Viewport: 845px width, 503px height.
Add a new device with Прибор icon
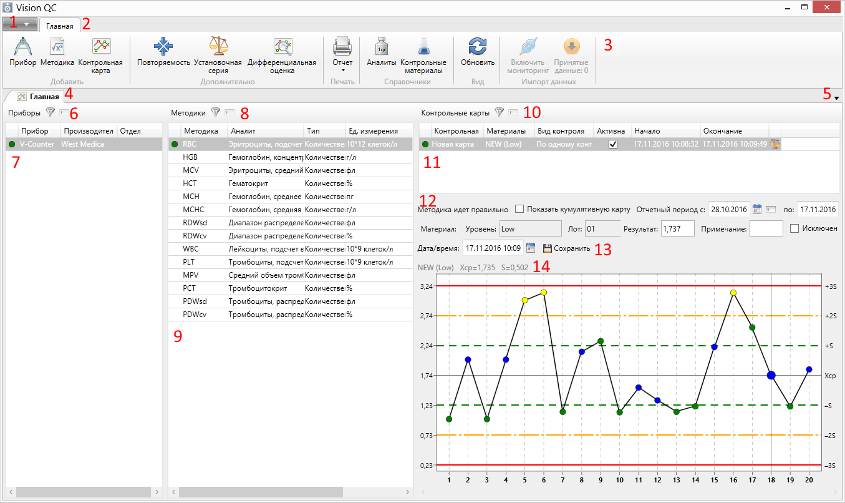pos(23,52)
